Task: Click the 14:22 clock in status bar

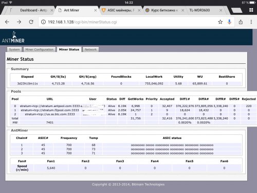Action: click(x=129, y=3)
